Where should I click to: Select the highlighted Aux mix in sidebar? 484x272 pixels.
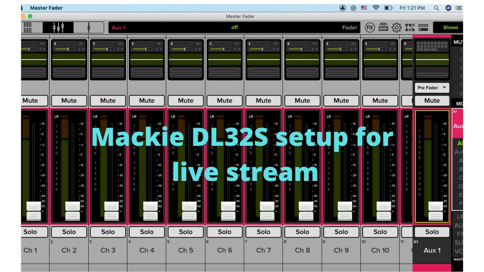458,123
